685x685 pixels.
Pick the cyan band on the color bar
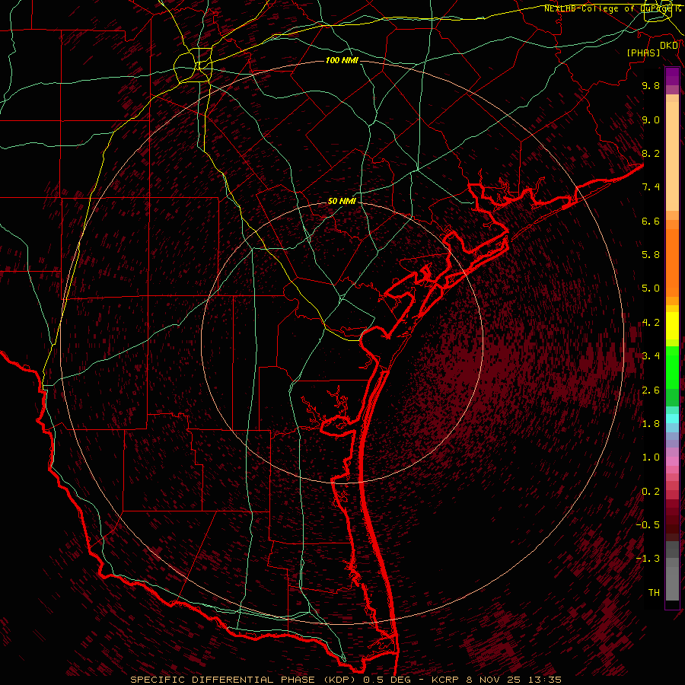coord(672,419)
